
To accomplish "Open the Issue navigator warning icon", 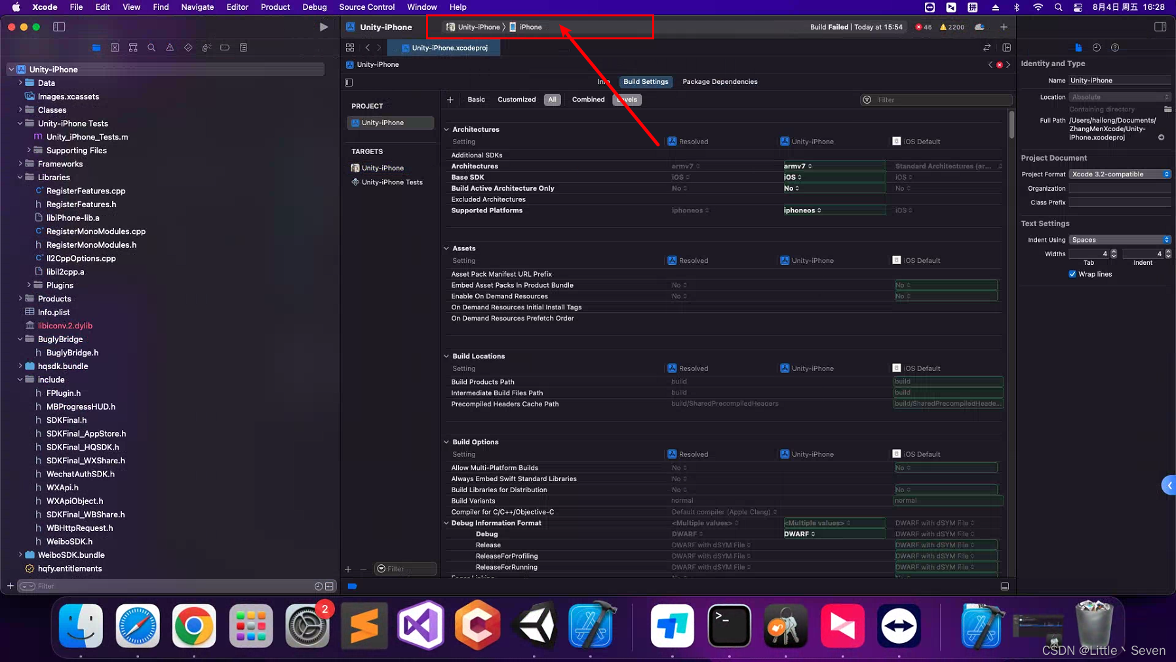I will [x=170, y=48].
